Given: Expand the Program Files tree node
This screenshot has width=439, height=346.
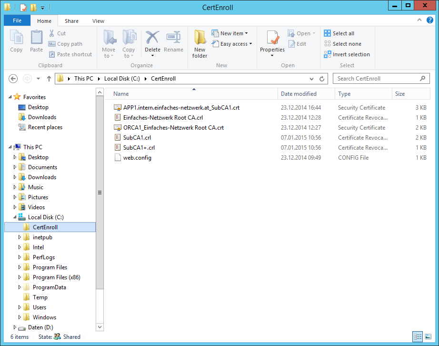Looking at the screenshot, I should tap(20, 267).
